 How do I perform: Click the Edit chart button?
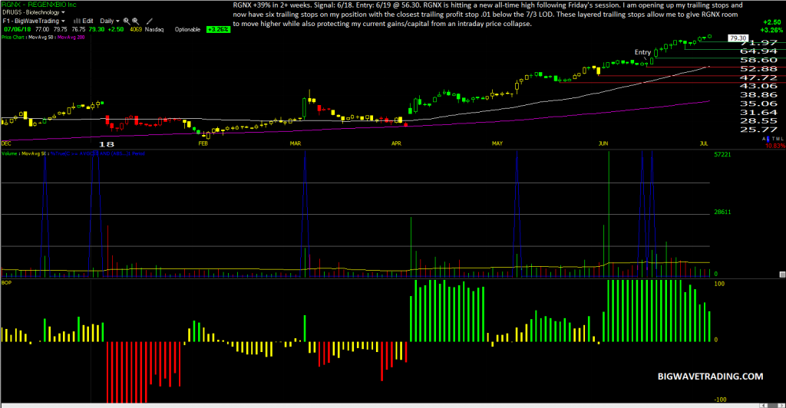point(88,21)
